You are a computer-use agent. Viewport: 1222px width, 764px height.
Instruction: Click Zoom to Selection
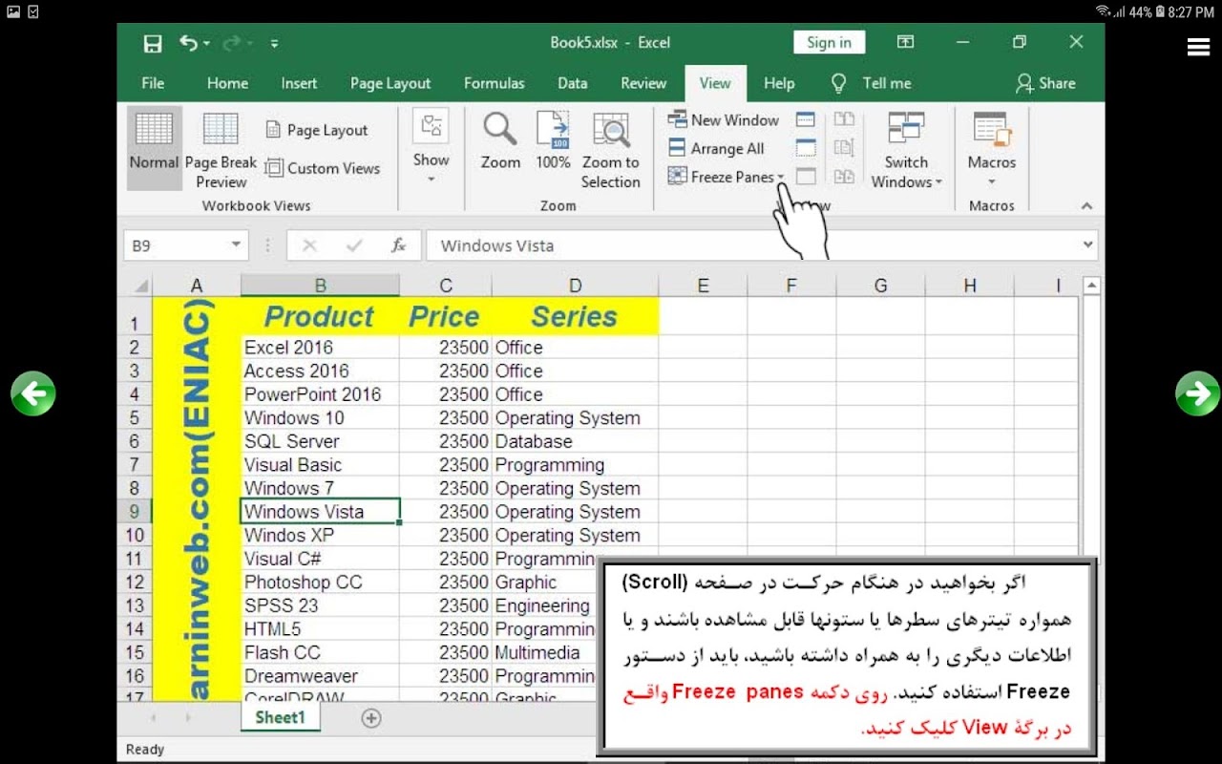(611, 150)
